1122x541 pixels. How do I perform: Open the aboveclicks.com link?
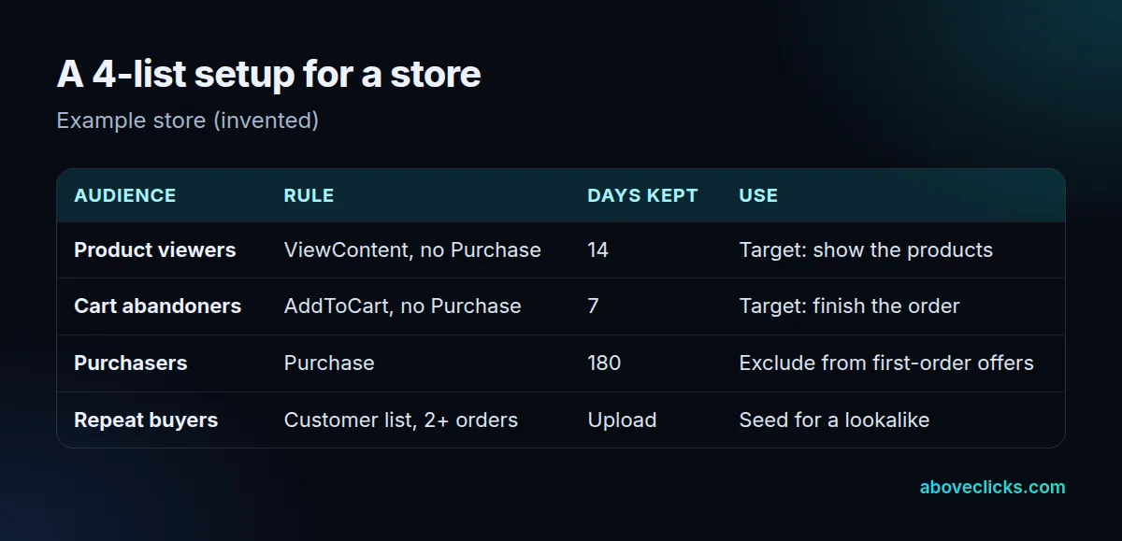point(992,487)
